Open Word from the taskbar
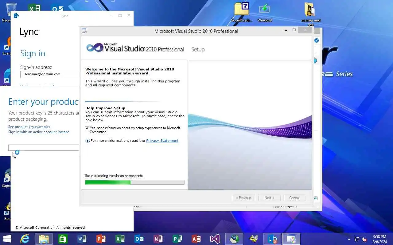 point(82,239)
